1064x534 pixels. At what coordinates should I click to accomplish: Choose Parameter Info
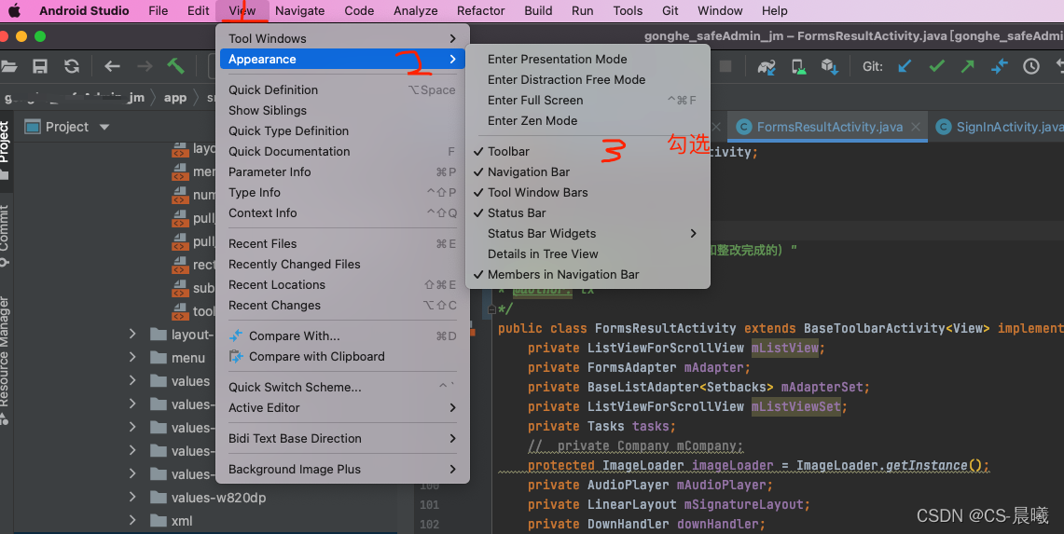(342, 171)
